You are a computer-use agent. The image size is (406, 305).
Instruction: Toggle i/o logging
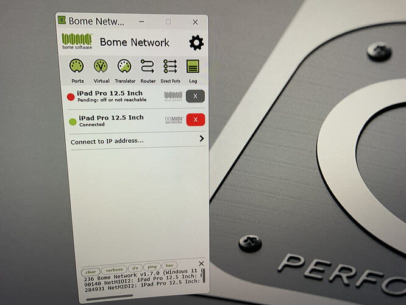coord(135,268)
